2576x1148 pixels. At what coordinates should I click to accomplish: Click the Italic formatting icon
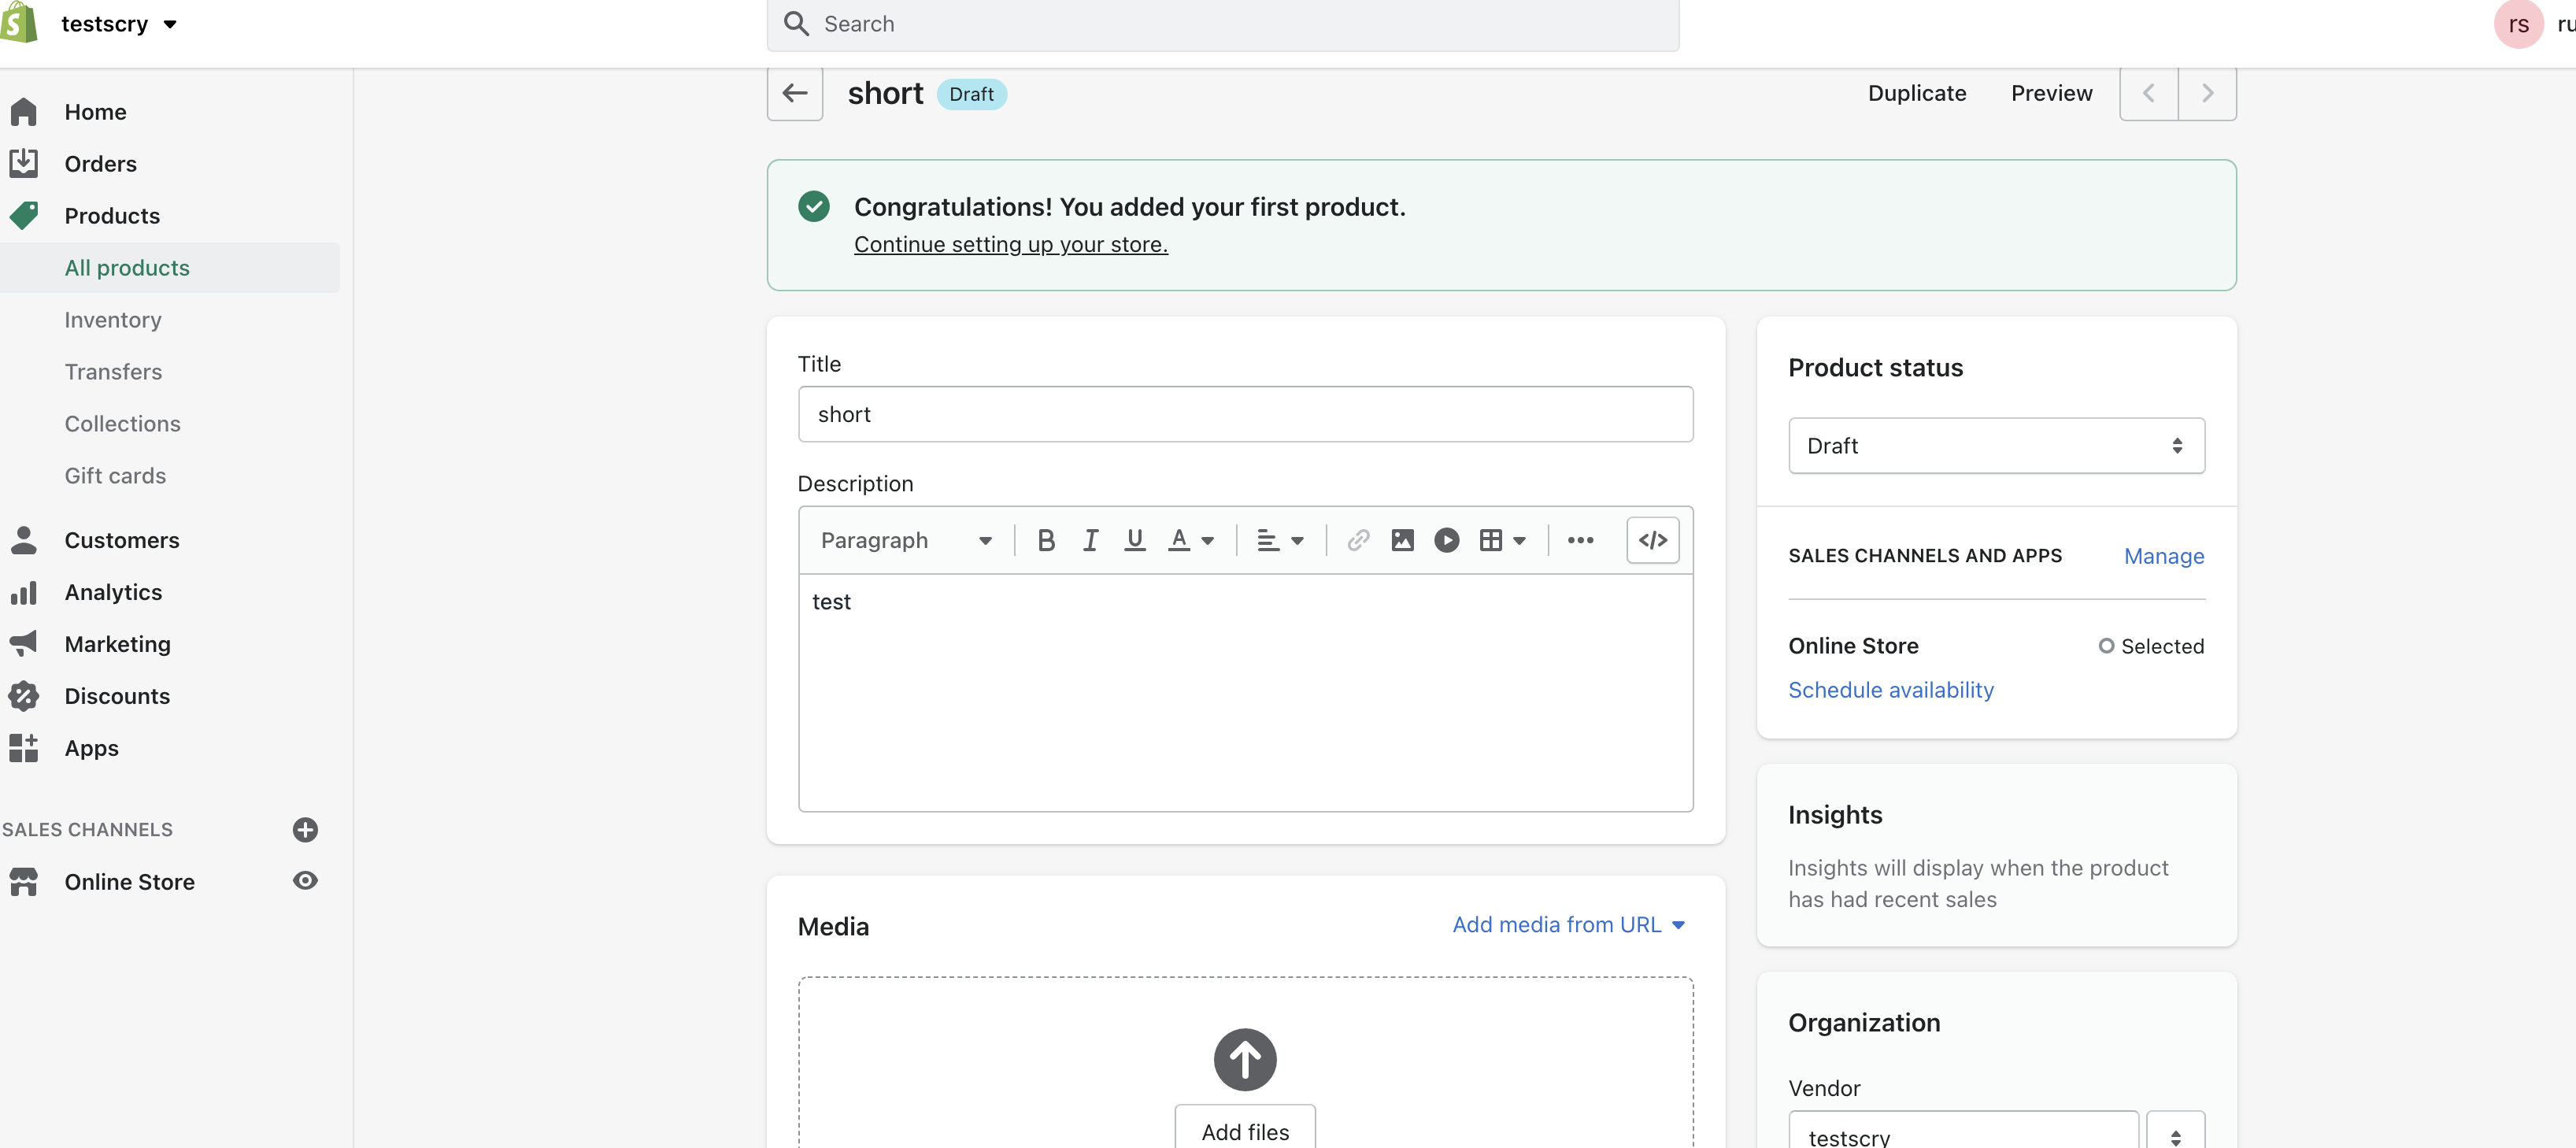[1090, 541]
